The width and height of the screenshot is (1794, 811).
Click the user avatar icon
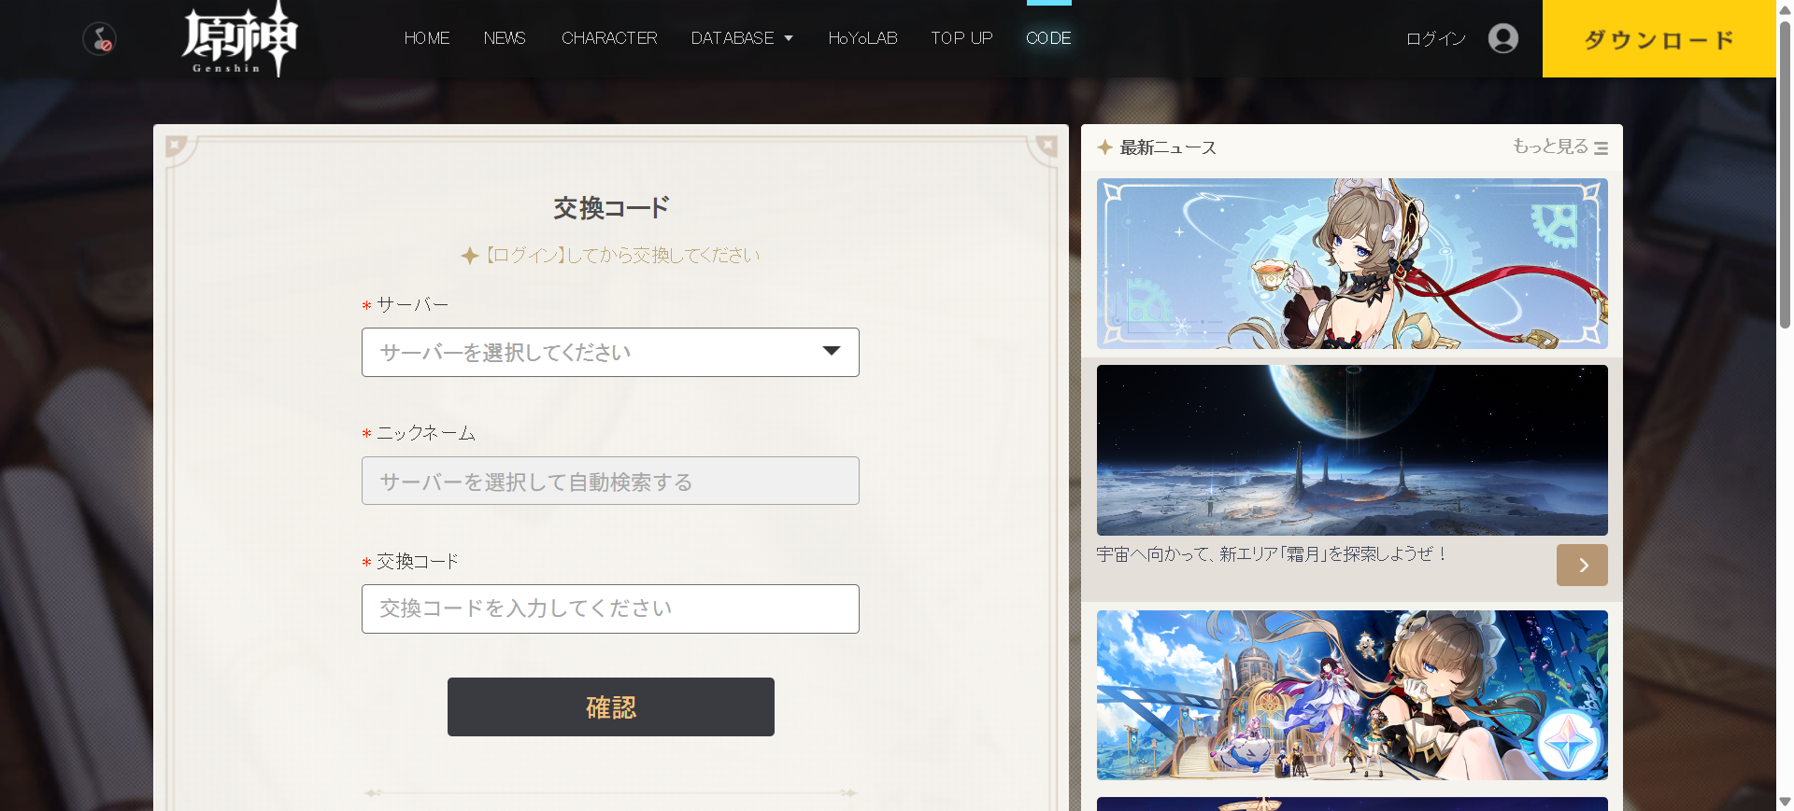coord(1502,38)
